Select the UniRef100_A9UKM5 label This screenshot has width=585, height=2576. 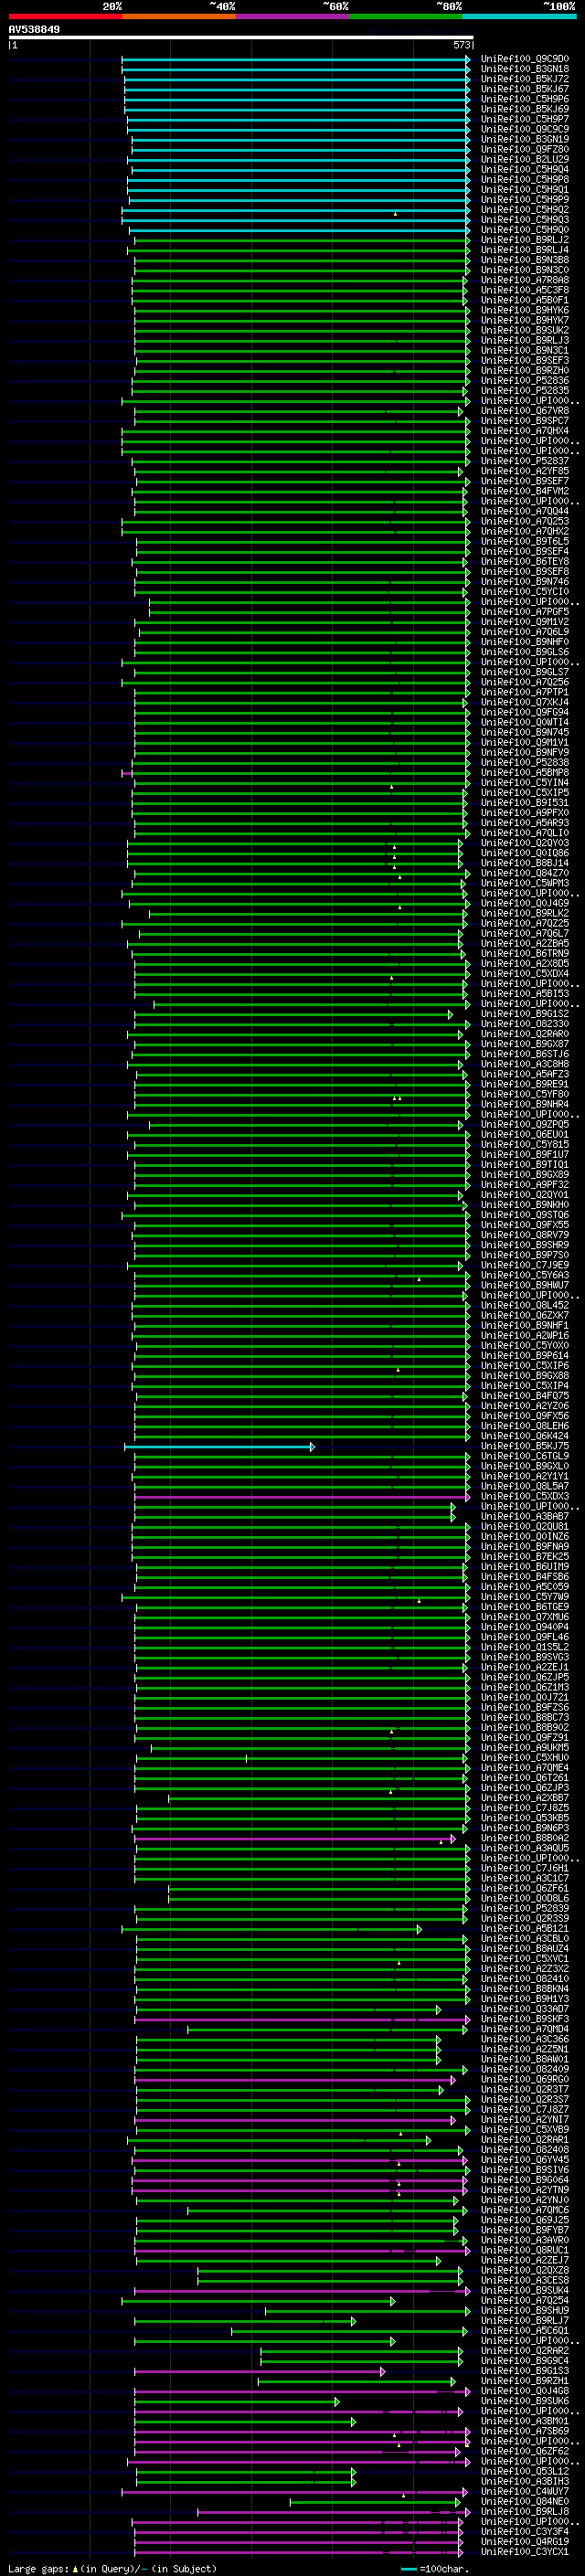(x=525, y=1748)
